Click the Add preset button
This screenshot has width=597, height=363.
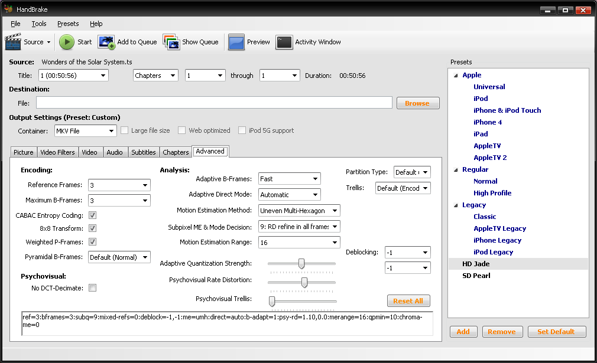click(463, 332)
